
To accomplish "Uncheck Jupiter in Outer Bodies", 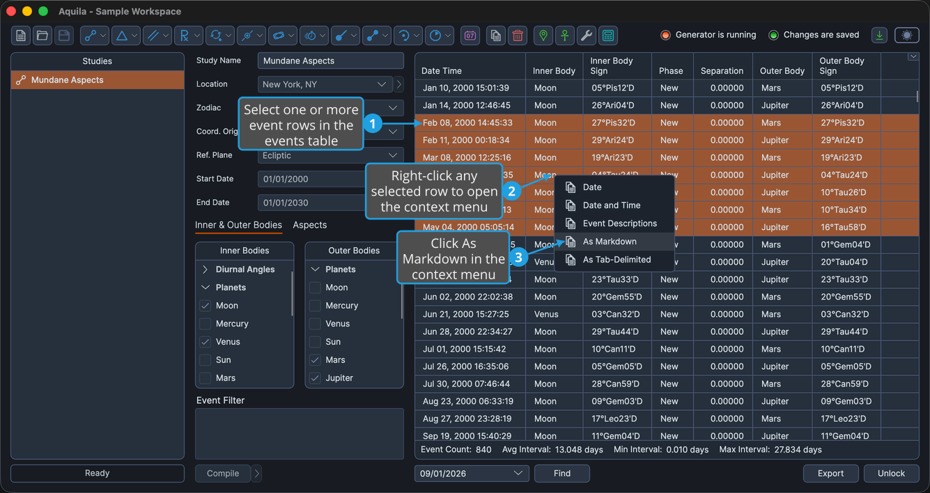I will coord(315,378).
